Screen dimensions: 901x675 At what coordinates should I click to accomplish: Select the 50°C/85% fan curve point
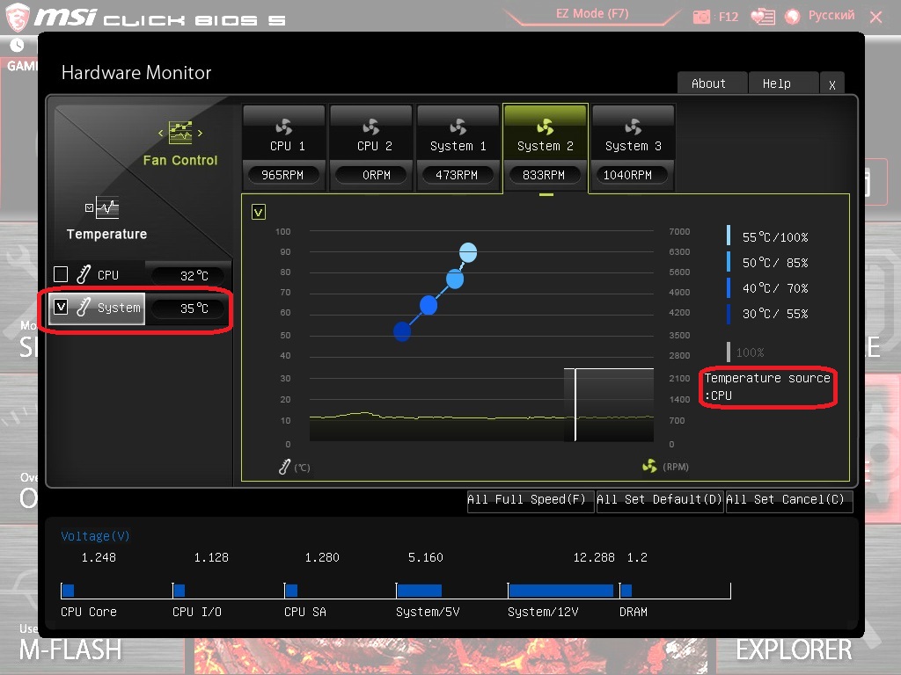click(455, 279)
